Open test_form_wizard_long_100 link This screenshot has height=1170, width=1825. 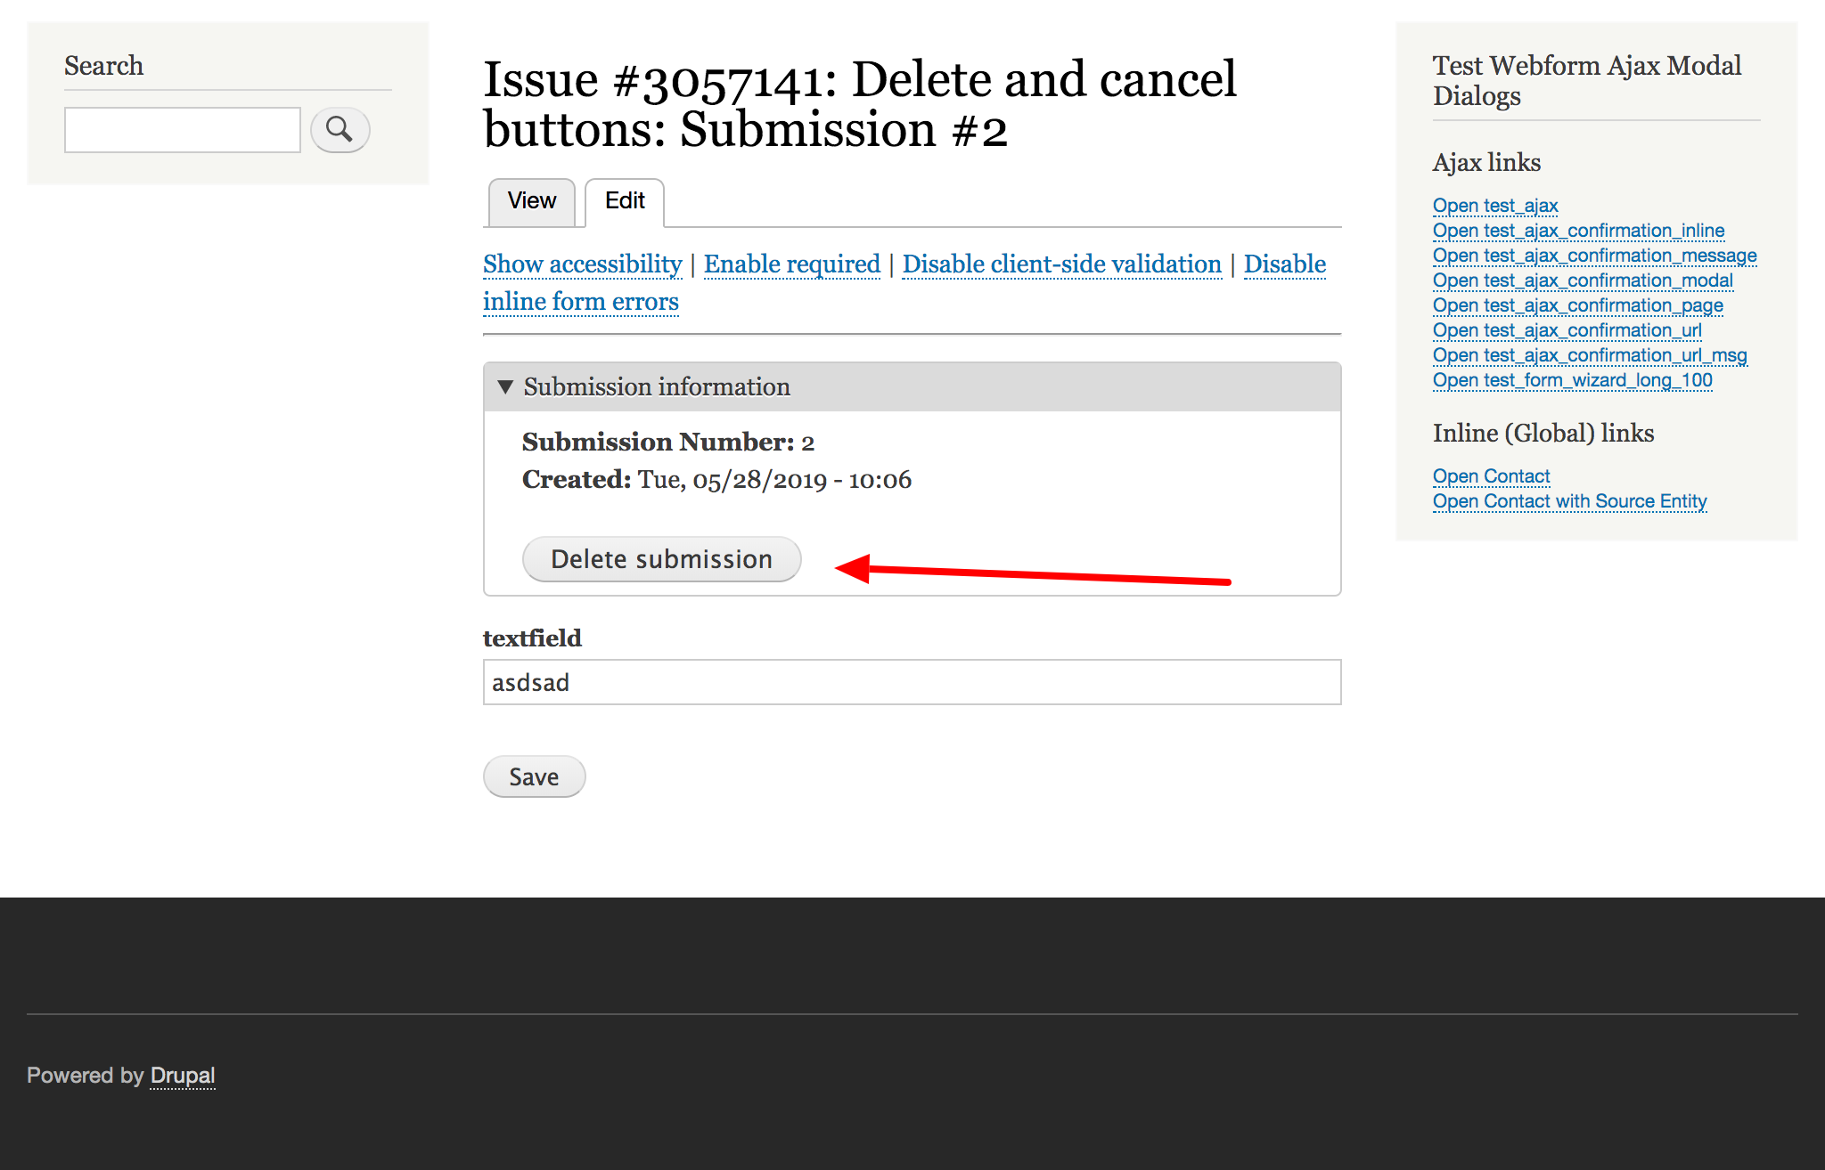1572,380
